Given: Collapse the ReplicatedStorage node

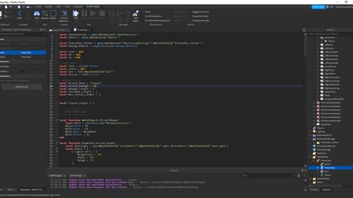Looking at the screenshot, I should pos(311,139).
